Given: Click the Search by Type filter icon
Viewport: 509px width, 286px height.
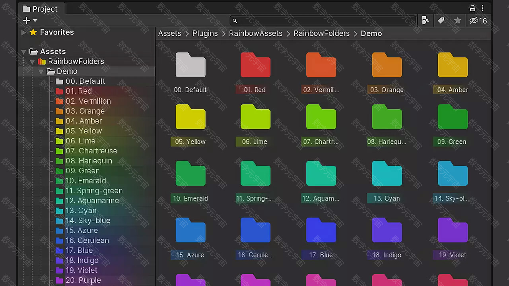Looking at the screenshot, I should click(425, 21).
